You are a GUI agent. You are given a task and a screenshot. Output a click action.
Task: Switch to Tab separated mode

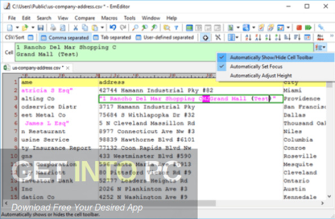coord(112,38)
